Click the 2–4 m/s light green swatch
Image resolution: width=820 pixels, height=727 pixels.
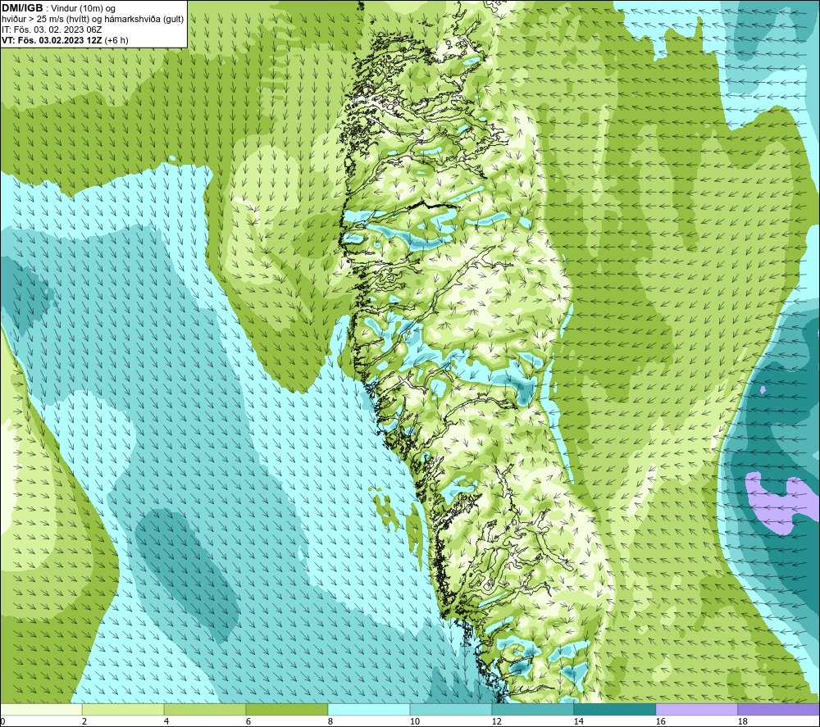(123, 710)
